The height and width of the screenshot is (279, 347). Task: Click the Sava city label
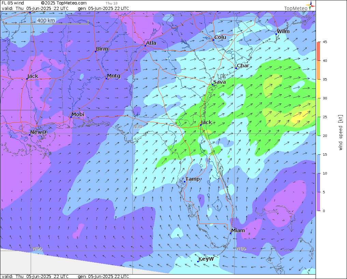219,82
